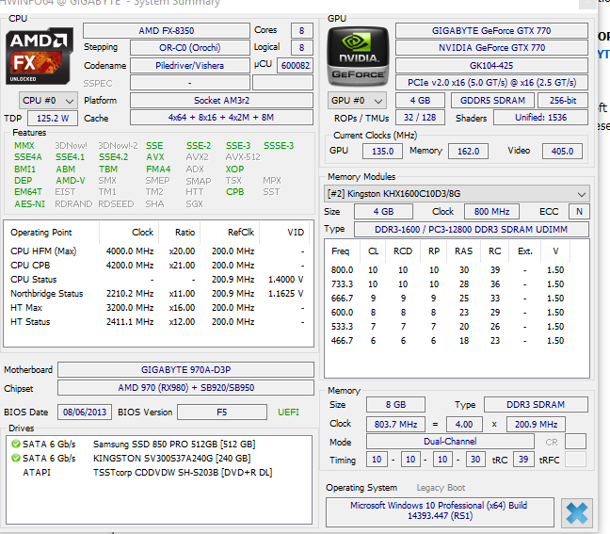Image resolution: width=610 pixels, height=534 pixels.
Task: Click the Northbridge Status row
Action: point(157,294)
